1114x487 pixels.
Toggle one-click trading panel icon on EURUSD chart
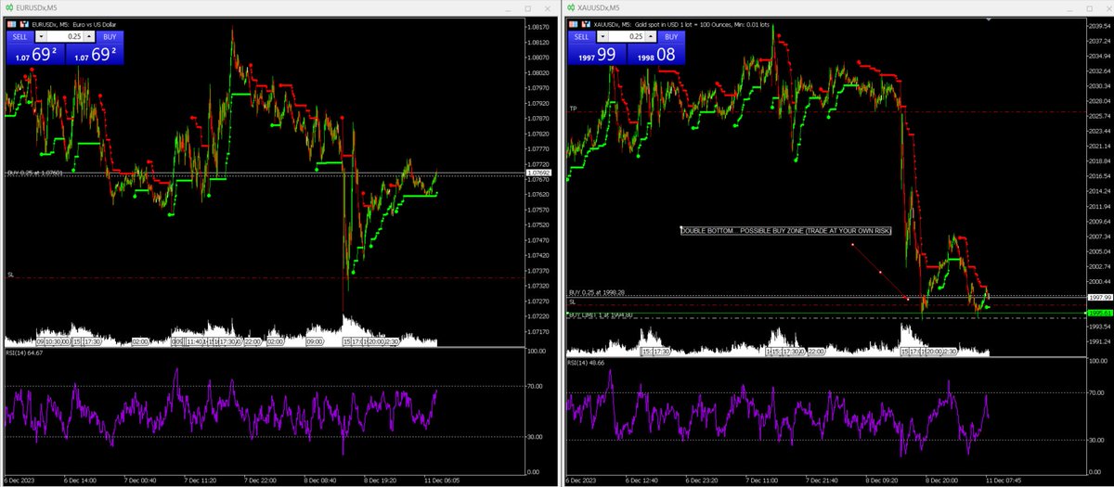(11, 24)
